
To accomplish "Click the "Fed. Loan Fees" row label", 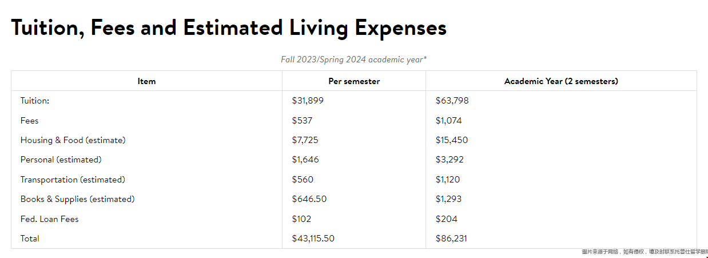I will click(49, 219).
